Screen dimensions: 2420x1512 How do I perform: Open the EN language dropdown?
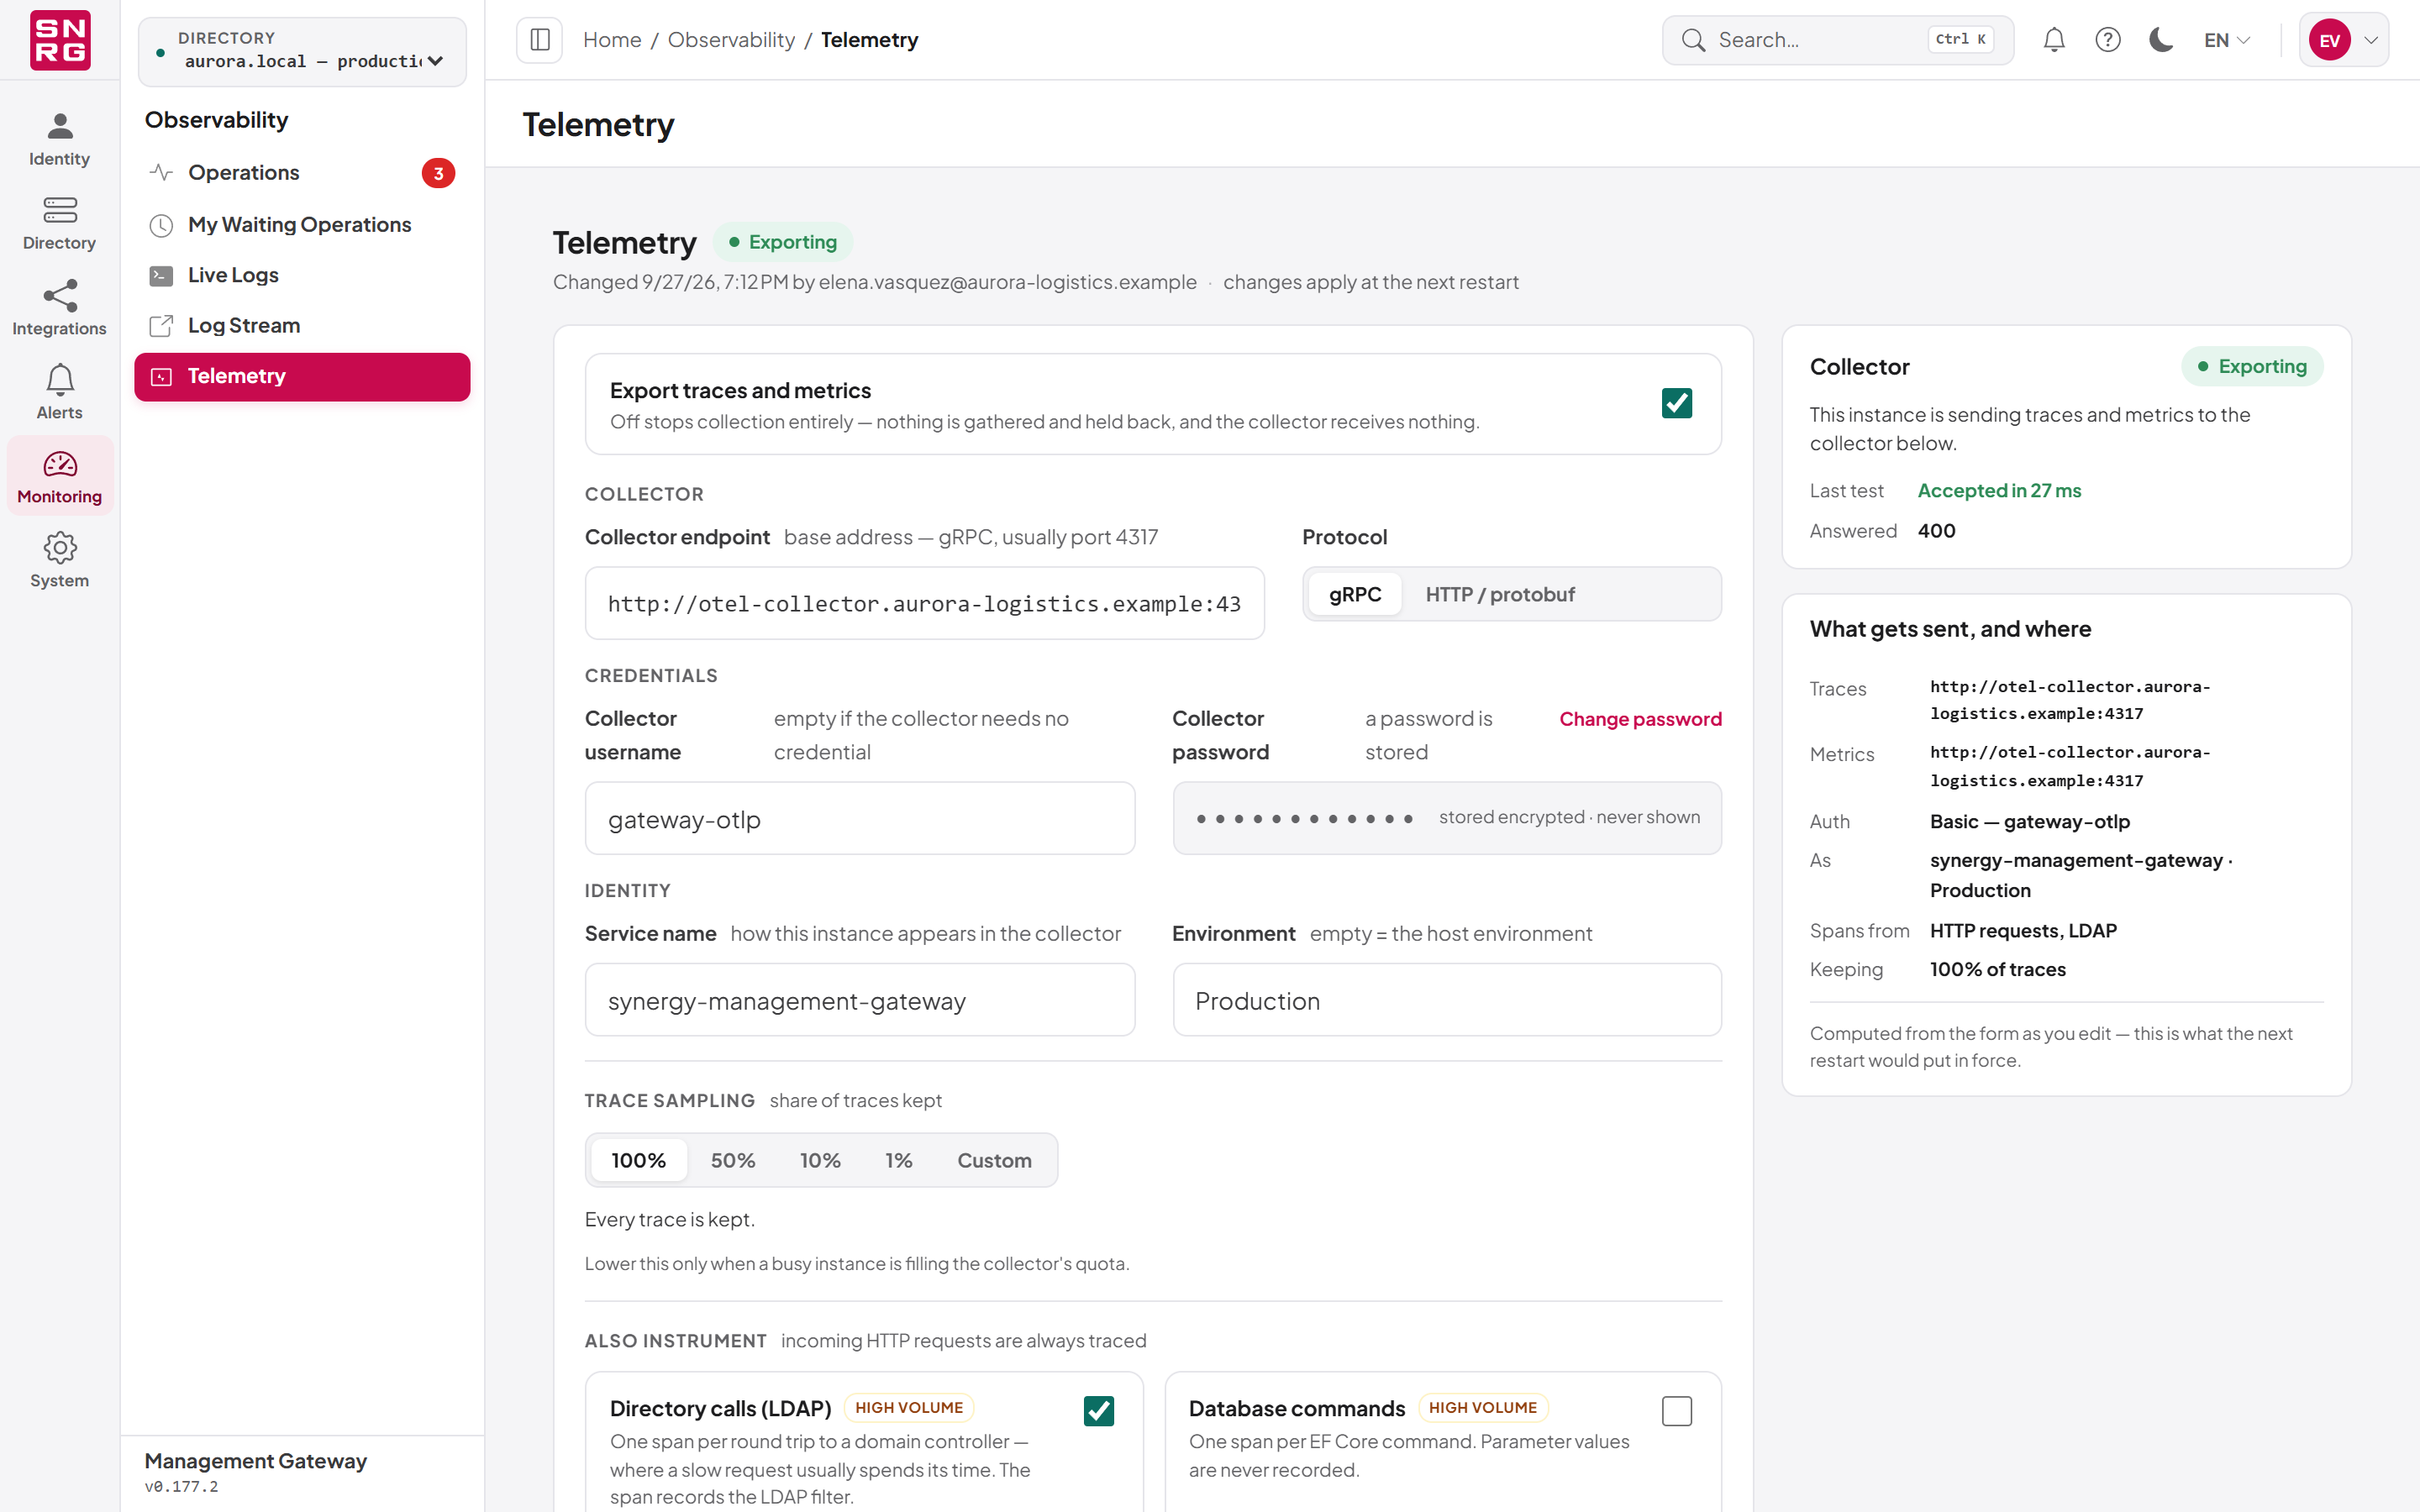point(2227,40)
